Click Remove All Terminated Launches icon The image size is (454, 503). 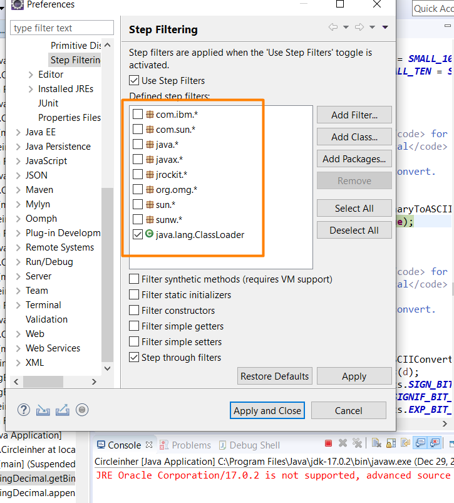(357, 443)
